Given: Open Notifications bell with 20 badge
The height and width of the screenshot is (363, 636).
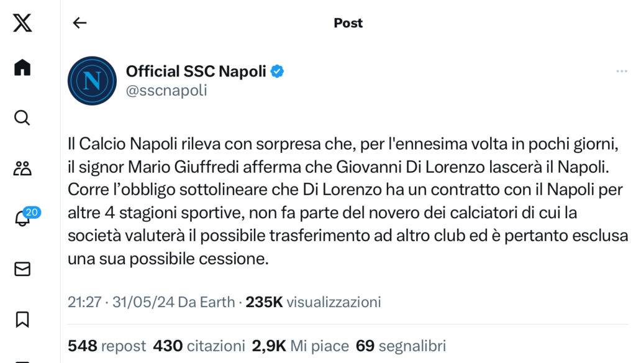Looking at the screenshot, I should (x=24, y=218).
